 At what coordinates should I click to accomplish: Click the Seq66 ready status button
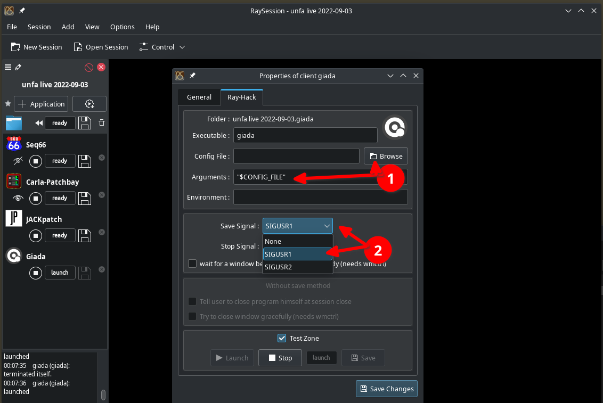(60, 161)
